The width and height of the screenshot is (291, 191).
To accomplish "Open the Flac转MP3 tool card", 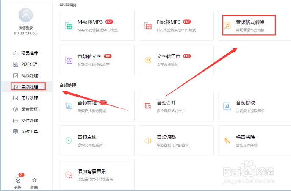I will (176, 25).
